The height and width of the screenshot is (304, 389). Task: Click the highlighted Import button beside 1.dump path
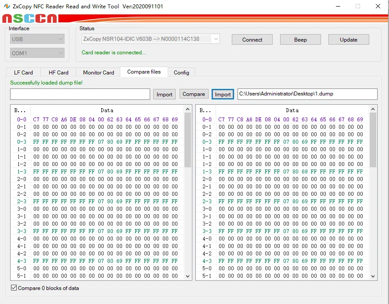coord(223,94)
